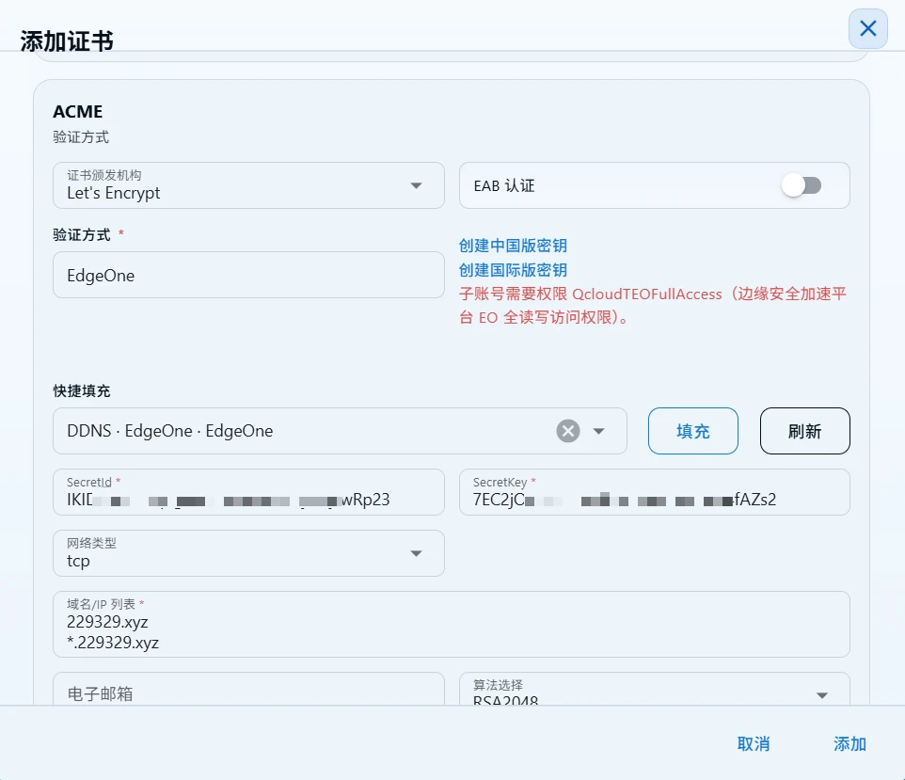Click the 填充 button
Screen dimensions: 905x780
[x=692, y=431]
